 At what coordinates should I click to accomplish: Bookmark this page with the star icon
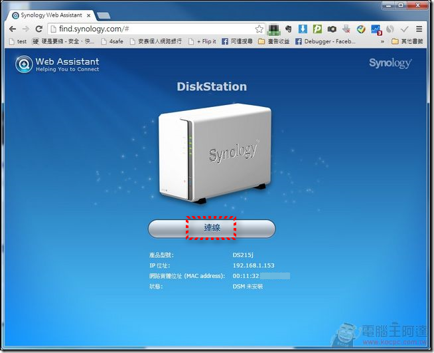(259, 29)
